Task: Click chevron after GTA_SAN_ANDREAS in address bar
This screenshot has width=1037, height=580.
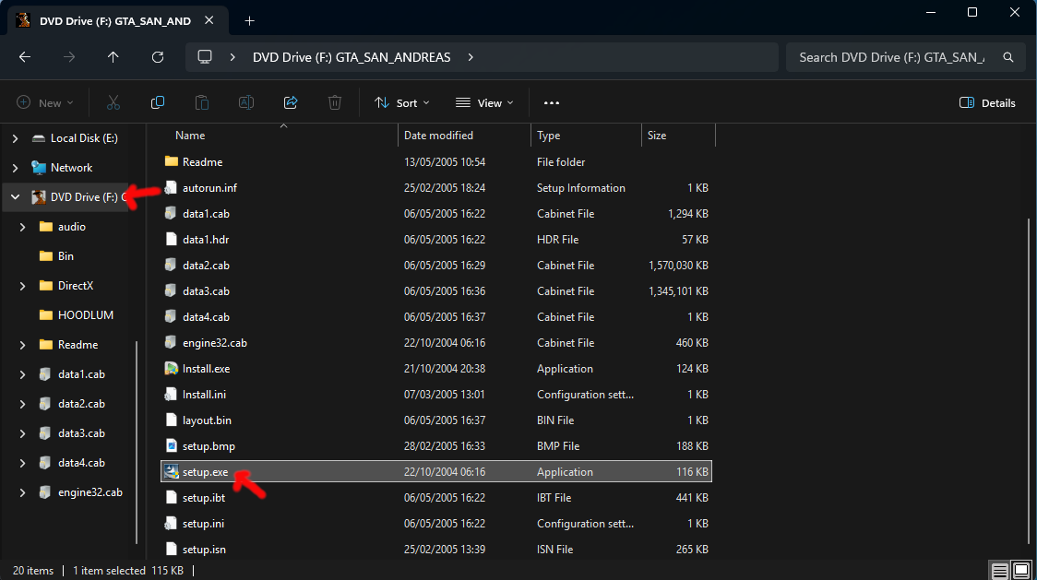Action: point(471,57)
